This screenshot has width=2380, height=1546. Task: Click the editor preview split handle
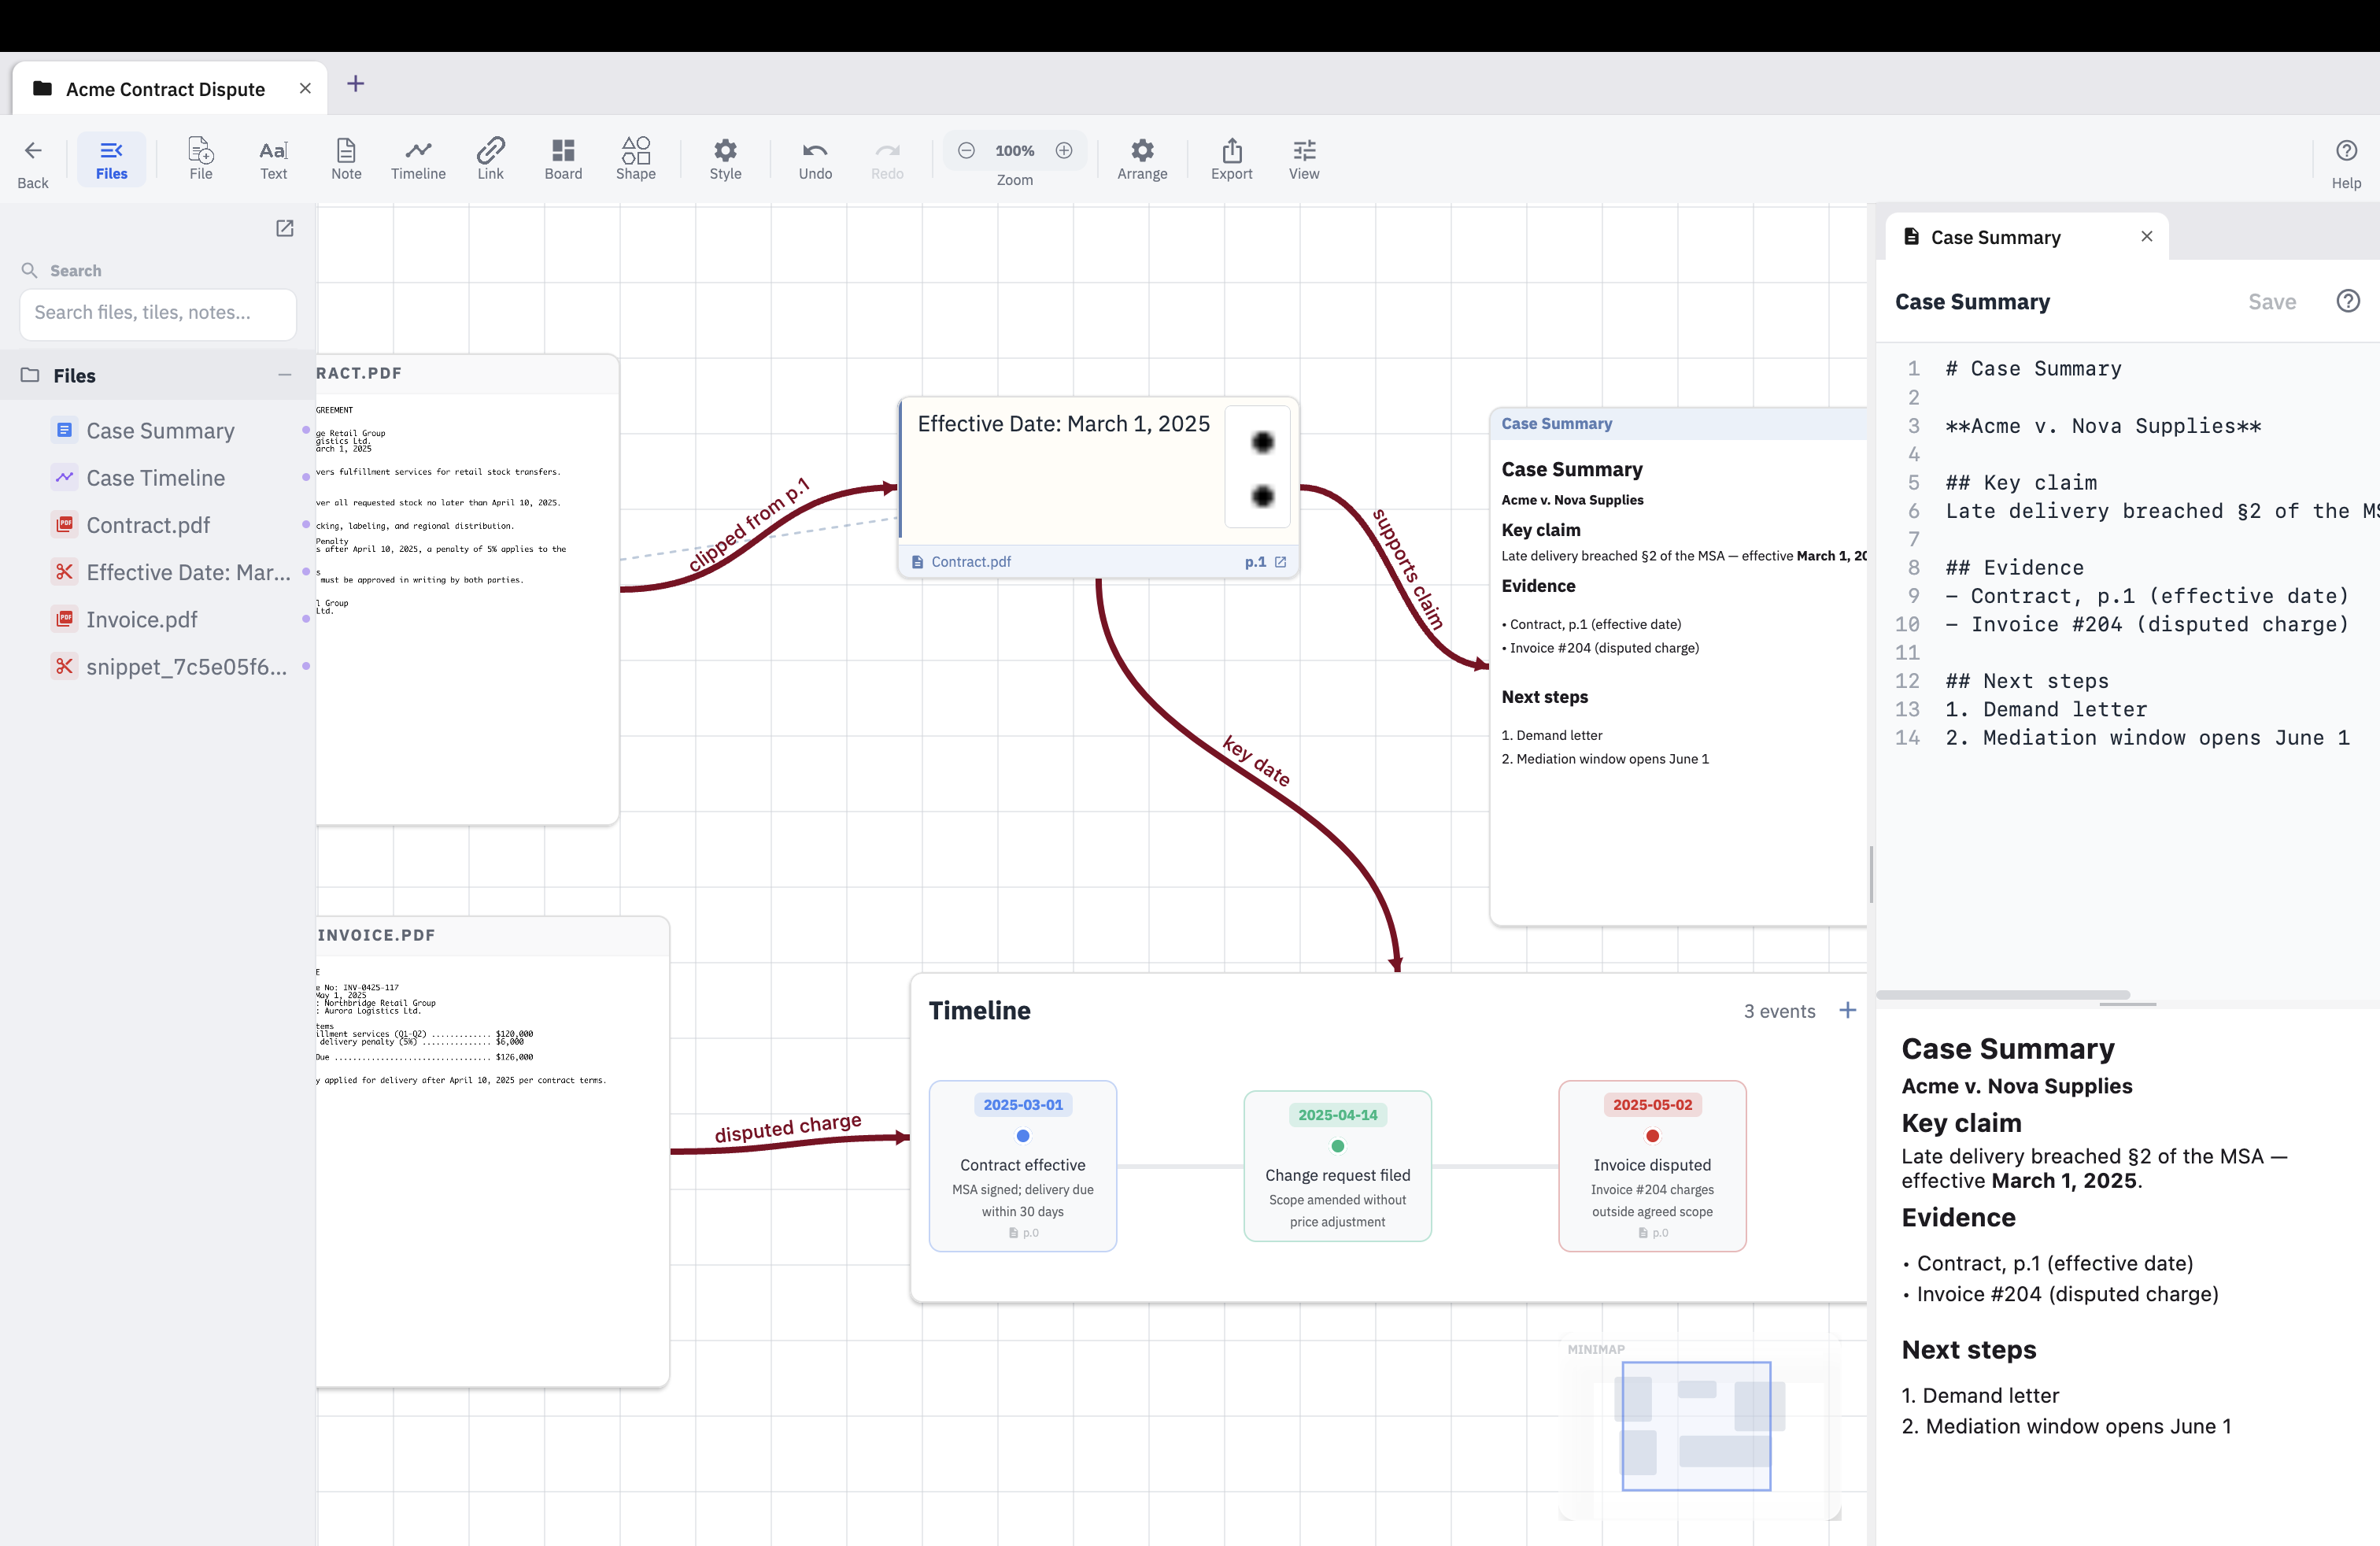2127,1004
